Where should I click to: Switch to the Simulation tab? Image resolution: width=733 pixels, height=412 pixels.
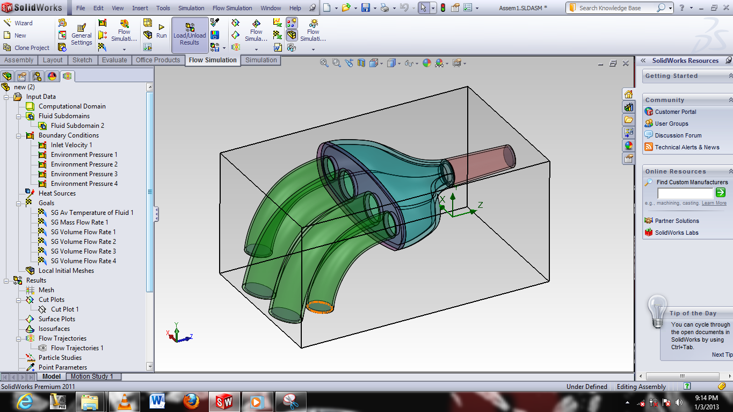(x=260, y=60)
